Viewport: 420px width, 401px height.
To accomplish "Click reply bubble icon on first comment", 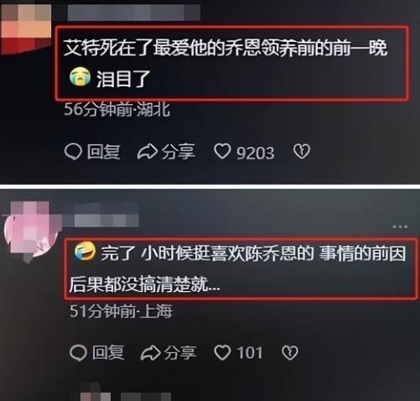I will 73,152.
